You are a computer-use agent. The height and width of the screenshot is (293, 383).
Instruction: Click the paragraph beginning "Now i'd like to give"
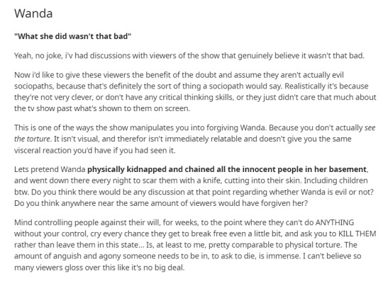tap(195, 92)
